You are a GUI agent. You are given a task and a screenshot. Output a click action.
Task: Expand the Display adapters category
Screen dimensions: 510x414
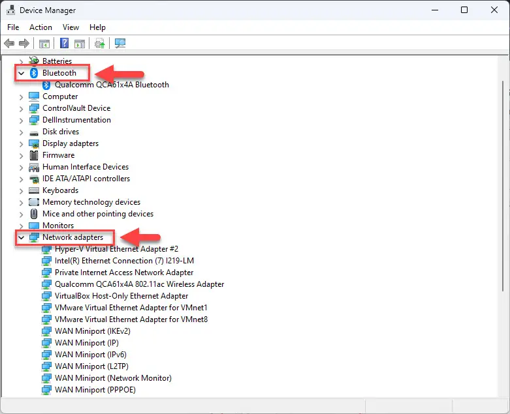point(22,144)
